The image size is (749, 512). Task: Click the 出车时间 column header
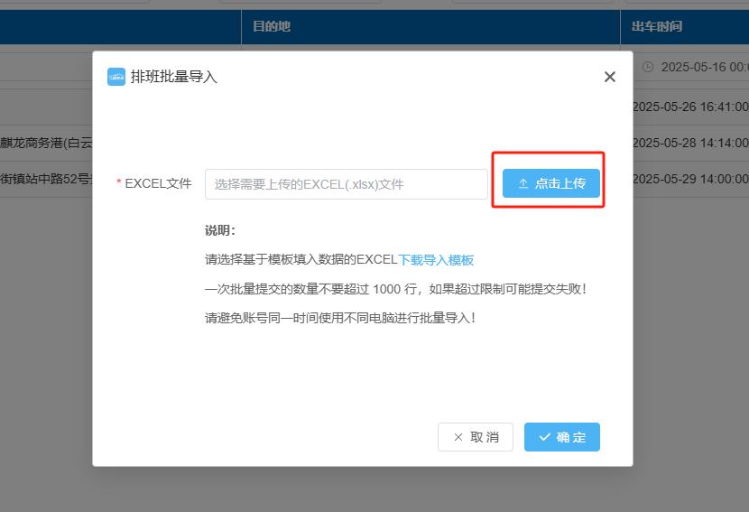coord(656,27)
